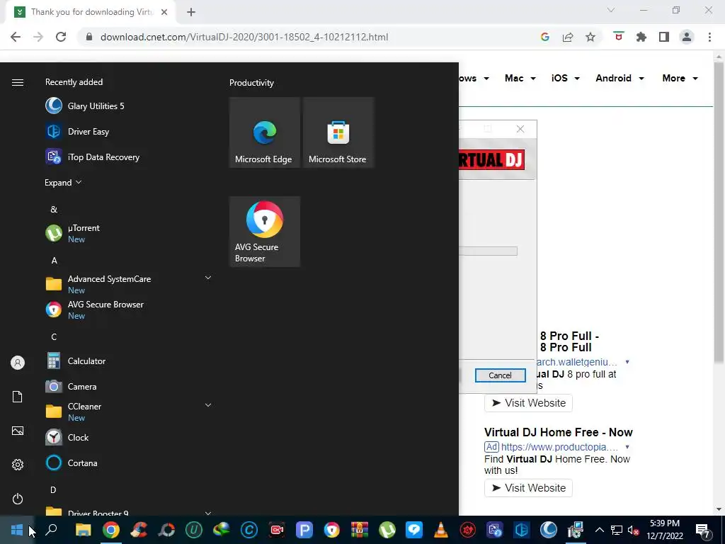The image size is (725, 544).
Task: Open AVG Secure Browser in app list
Action: 127,310
